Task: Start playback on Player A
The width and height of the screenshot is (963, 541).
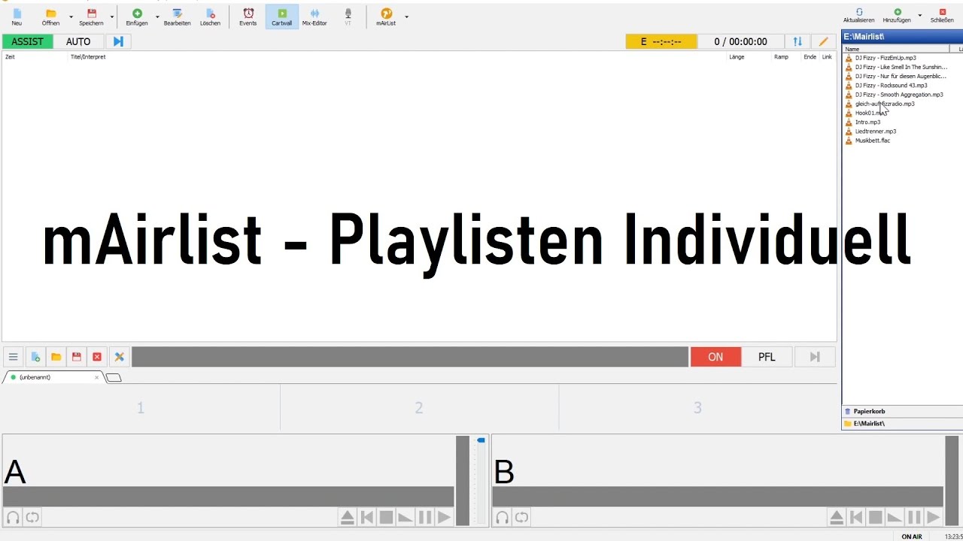Action: (444, 517)
